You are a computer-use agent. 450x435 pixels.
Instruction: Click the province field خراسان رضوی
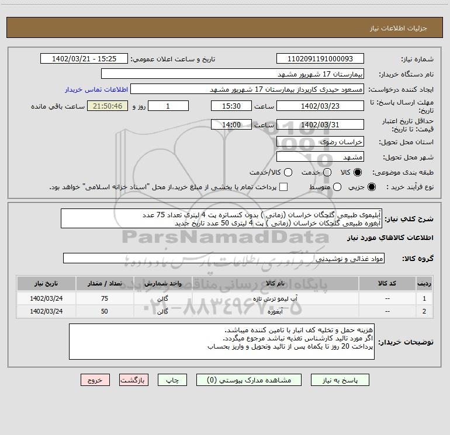320,142
